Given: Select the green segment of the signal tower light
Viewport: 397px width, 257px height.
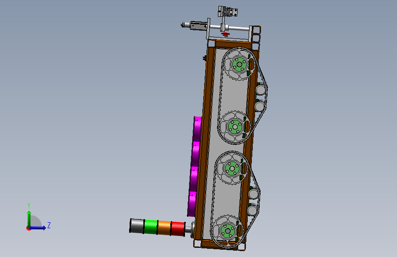Looking at the screenshot, I should (151, 227).
